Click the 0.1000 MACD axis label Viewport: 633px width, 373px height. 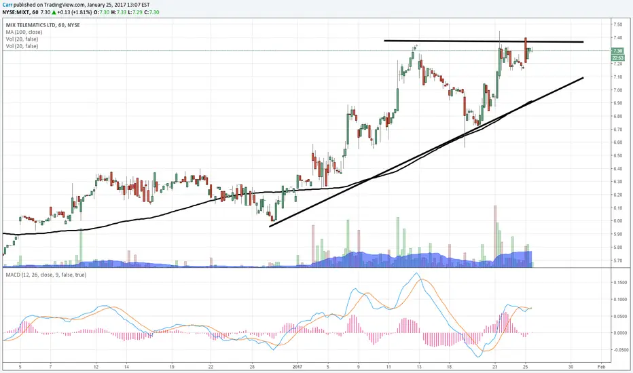pyautogui.click(x=621, y=300)
